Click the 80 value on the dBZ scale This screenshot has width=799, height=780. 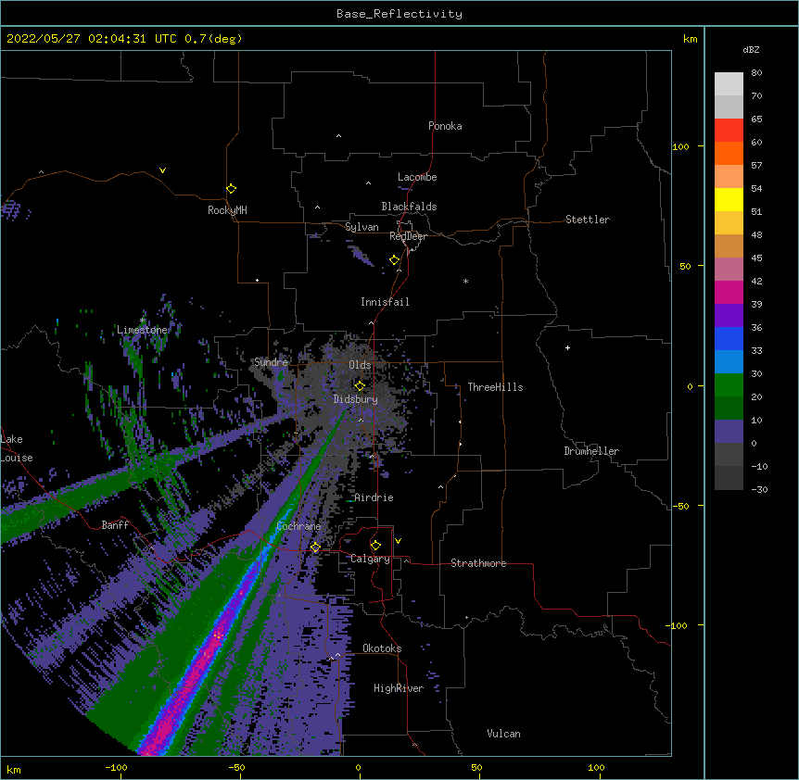(756, 73)
